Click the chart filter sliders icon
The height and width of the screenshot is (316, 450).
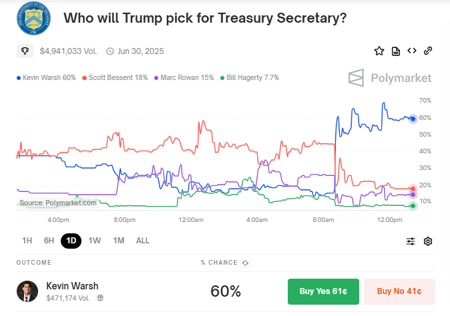pos(411,241)
